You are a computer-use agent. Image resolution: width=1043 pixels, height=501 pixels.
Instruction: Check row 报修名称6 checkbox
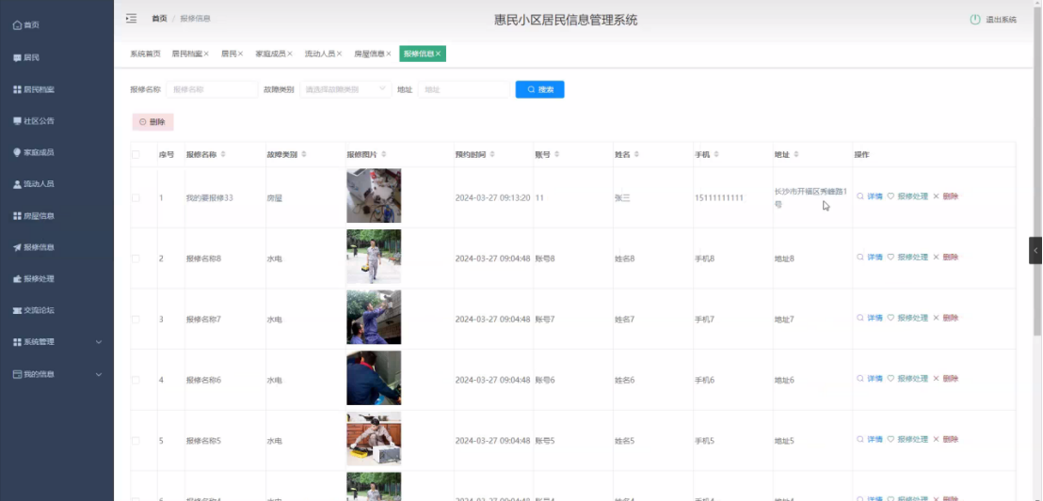pos(136,380)
